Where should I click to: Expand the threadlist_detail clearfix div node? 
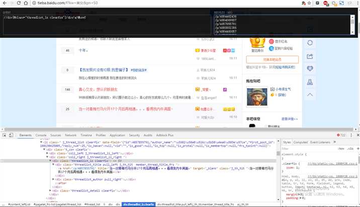click(50, 190)
